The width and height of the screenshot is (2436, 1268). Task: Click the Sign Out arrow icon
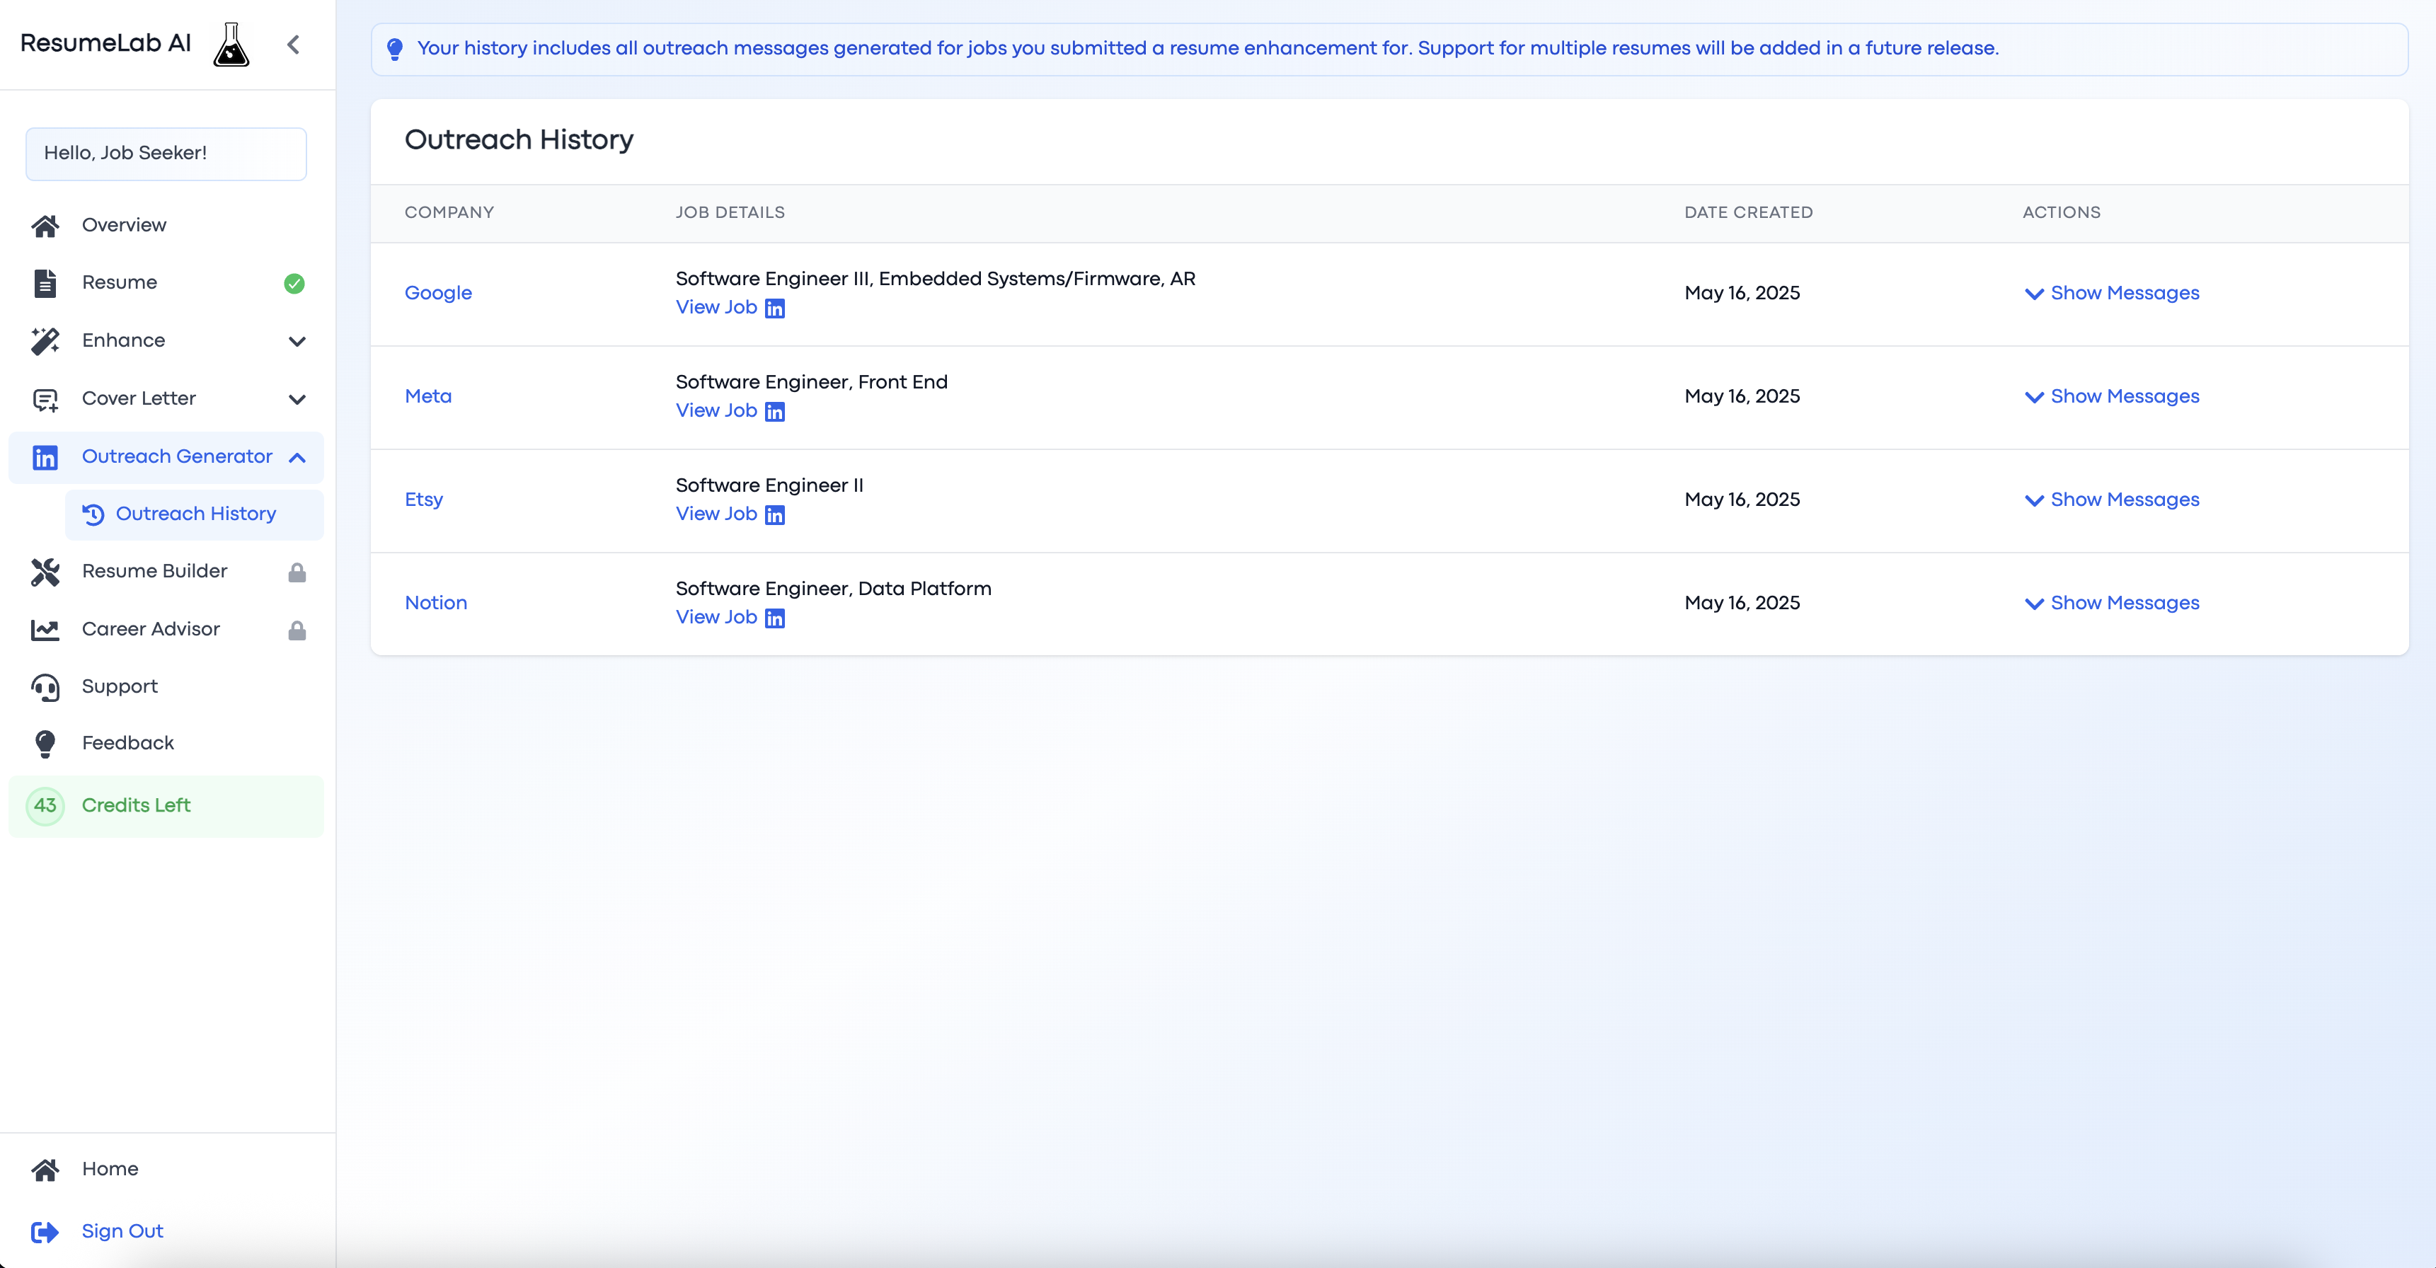[x=45, y=1231]
